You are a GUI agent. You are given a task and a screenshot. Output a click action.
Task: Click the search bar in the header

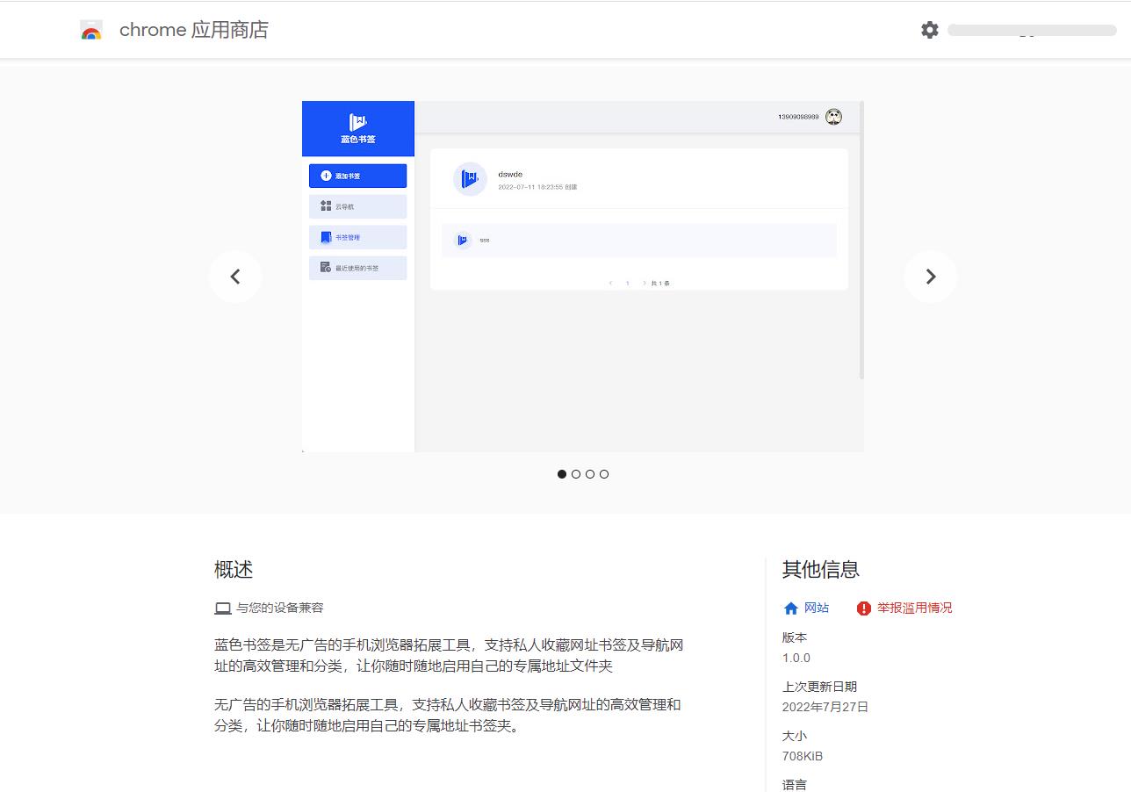click(1032, 30)
